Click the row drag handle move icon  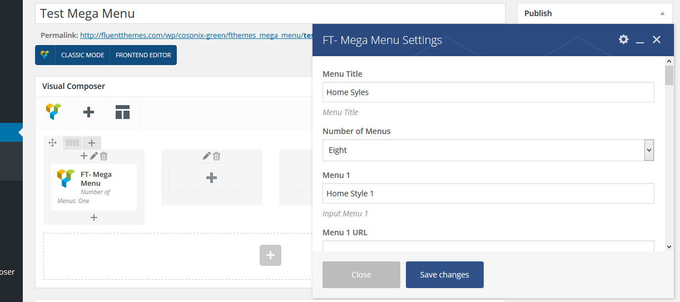tap(53, 143)
